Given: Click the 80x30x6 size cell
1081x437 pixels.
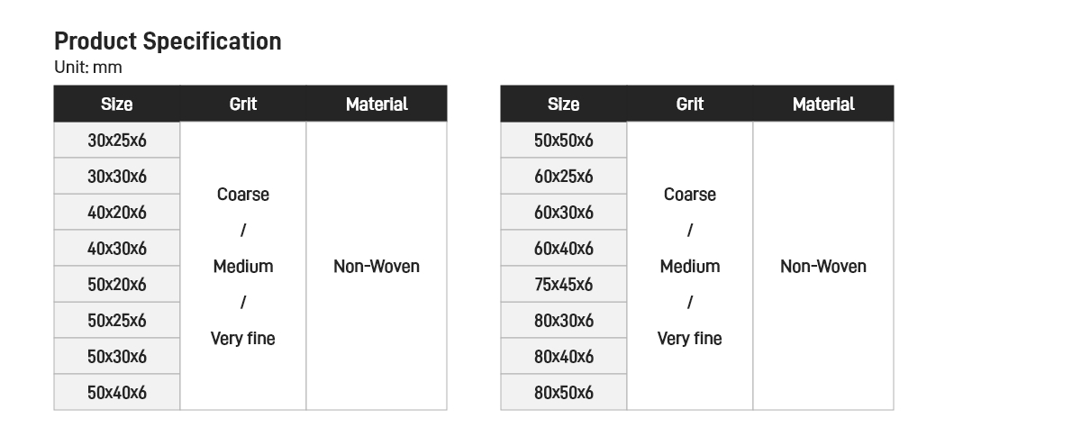Looking at the screenshot, I should pos(564,321).
